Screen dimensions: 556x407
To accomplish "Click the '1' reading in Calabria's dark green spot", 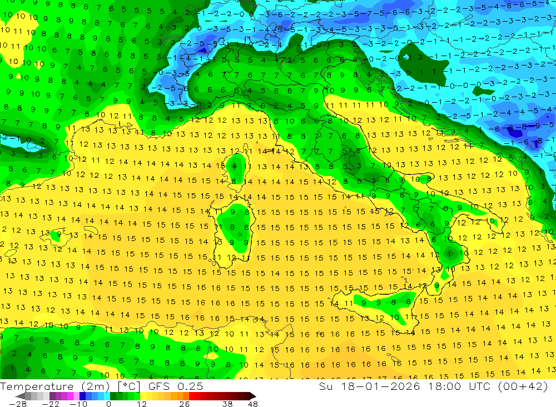I will (449, 254).
